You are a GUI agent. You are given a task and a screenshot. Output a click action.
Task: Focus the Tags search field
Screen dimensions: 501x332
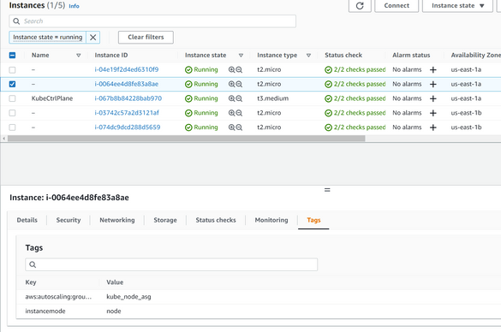pos(171,264)
